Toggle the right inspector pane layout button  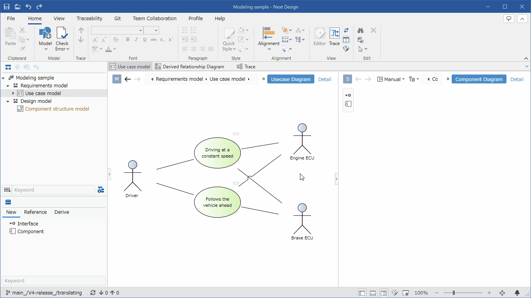coord(384,293)
